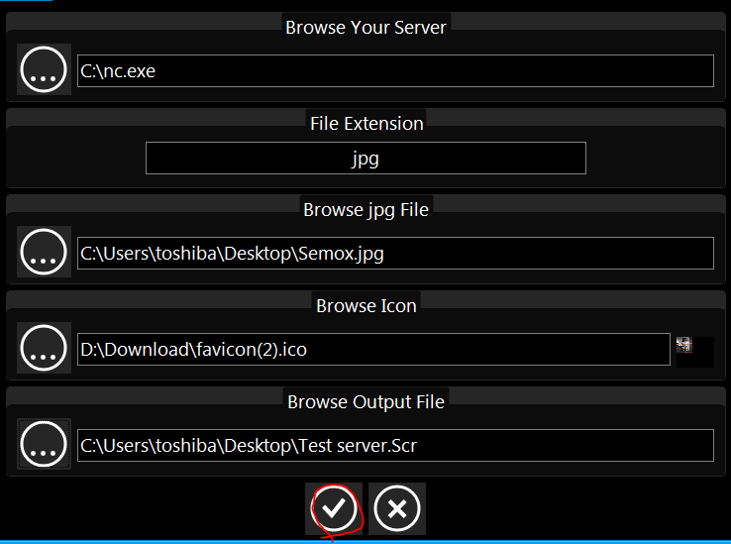
Task: Edit the File Extension field showing jpg
Action: [365, 159]
